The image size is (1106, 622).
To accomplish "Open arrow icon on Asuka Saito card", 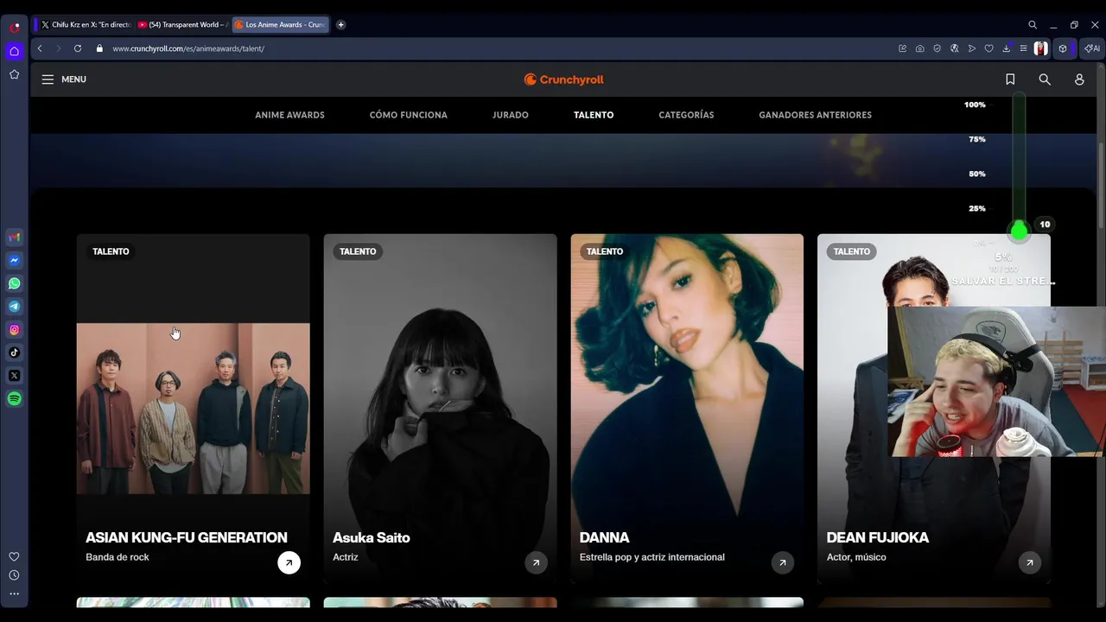I will pos(536,562).
